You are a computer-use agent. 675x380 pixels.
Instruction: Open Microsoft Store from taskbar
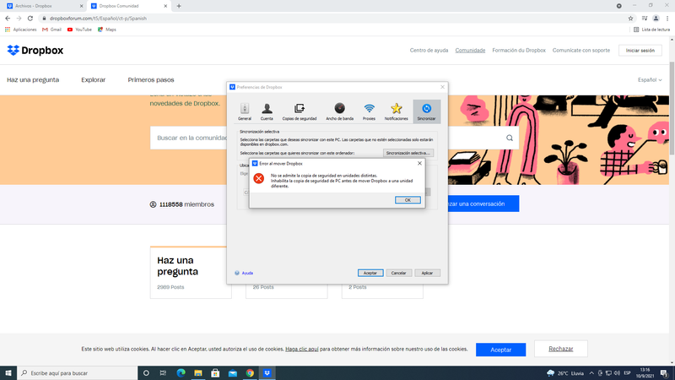[215, 373]
